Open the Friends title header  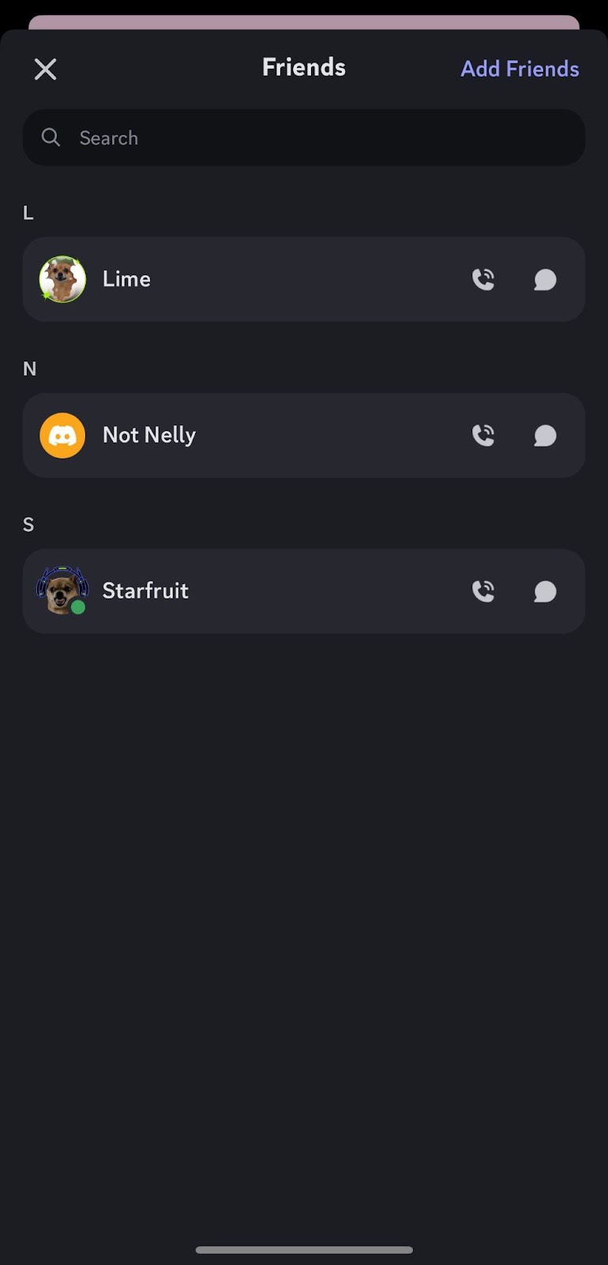point(303,67)
